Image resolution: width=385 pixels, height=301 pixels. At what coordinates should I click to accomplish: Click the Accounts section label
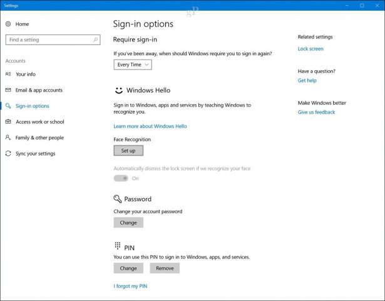(15, 61)
